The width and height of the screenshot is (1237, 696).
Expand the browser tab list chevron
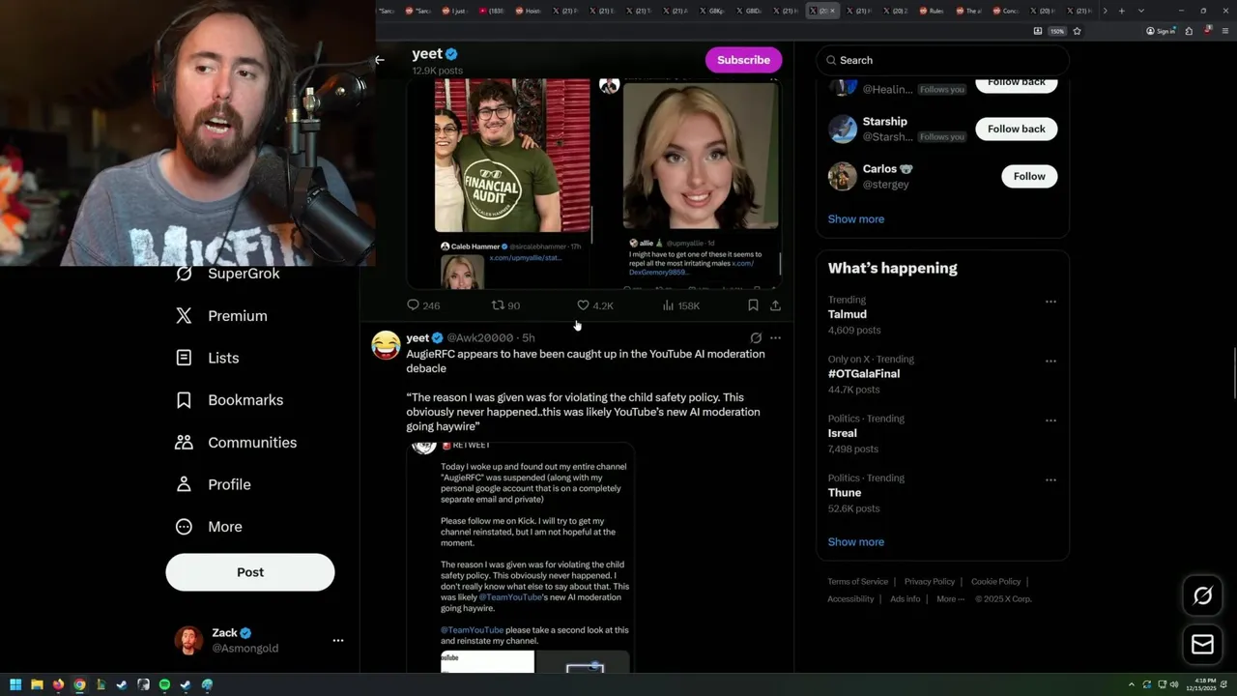point(1141,11)
